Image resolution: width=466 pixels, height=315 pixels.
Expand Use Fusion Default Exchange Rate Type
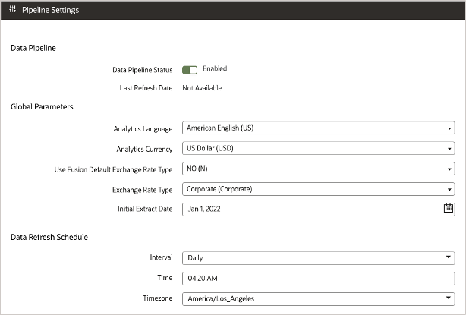450,169
